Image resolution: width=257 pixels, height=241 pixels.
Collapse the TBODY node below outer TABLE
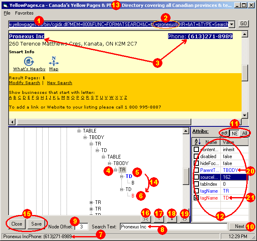tap(85, 137)
